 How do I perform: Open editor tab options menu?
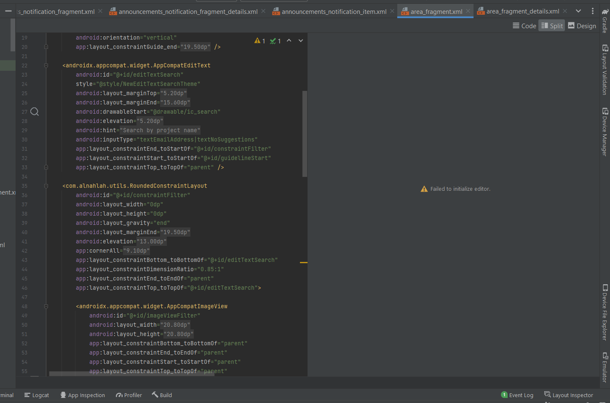point(592,11)
